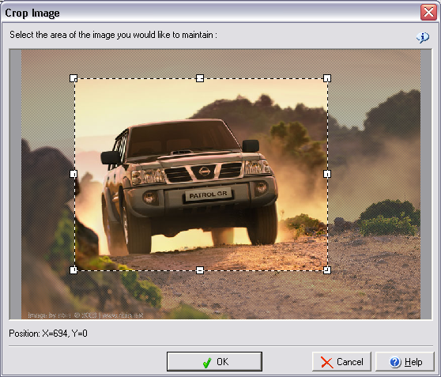Click the blue question mark Help icon
The width and height of the screenshot is (441, 377).
[x=395, y=362]
